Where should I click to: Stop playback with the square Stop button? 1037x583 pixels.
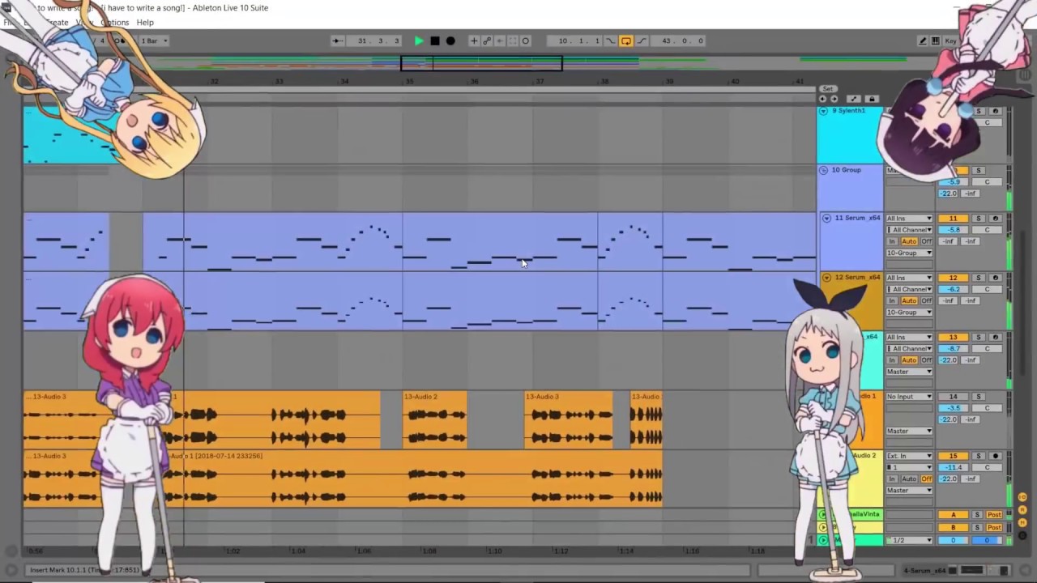[x=435, y=40]
